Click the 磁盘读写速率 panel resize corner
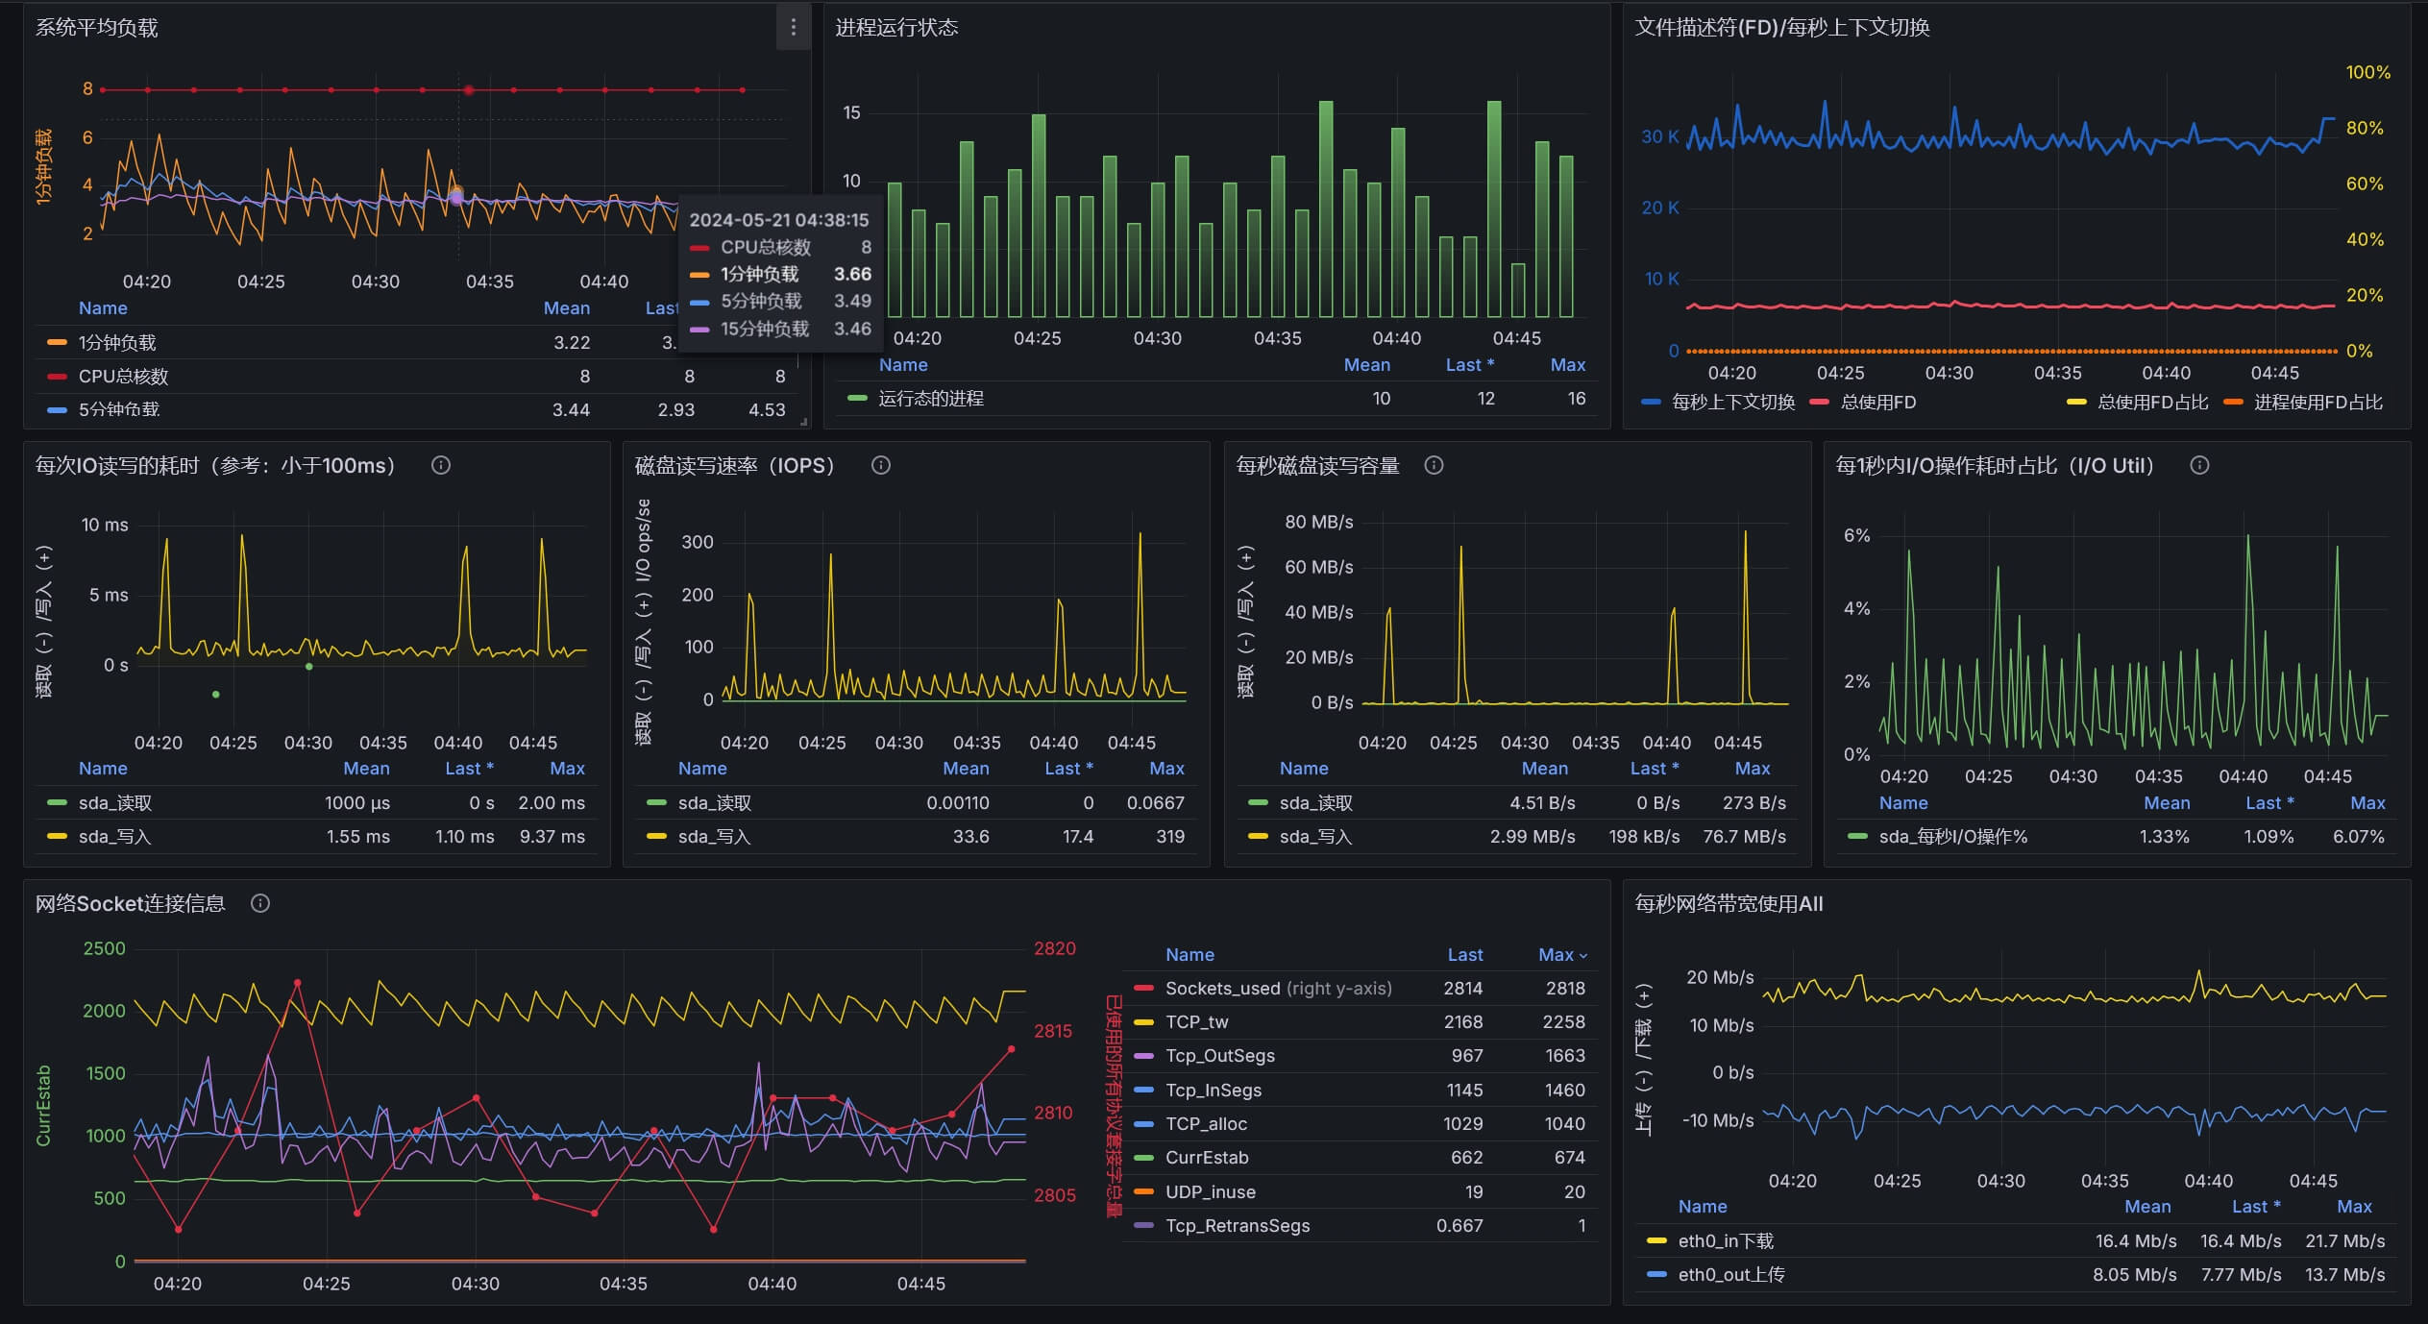 click(1202, 859)
